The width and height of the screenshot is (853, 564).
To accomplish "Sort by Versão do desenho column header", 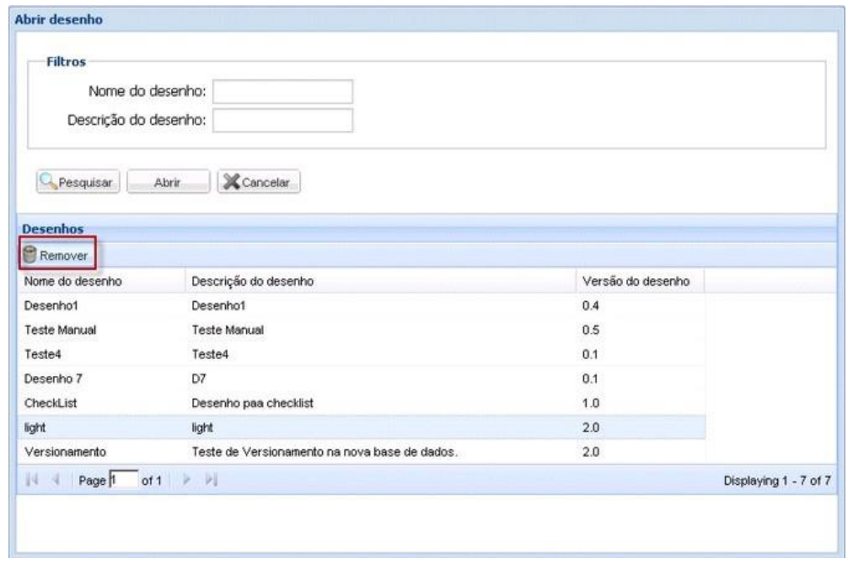I will click(625, 281).
